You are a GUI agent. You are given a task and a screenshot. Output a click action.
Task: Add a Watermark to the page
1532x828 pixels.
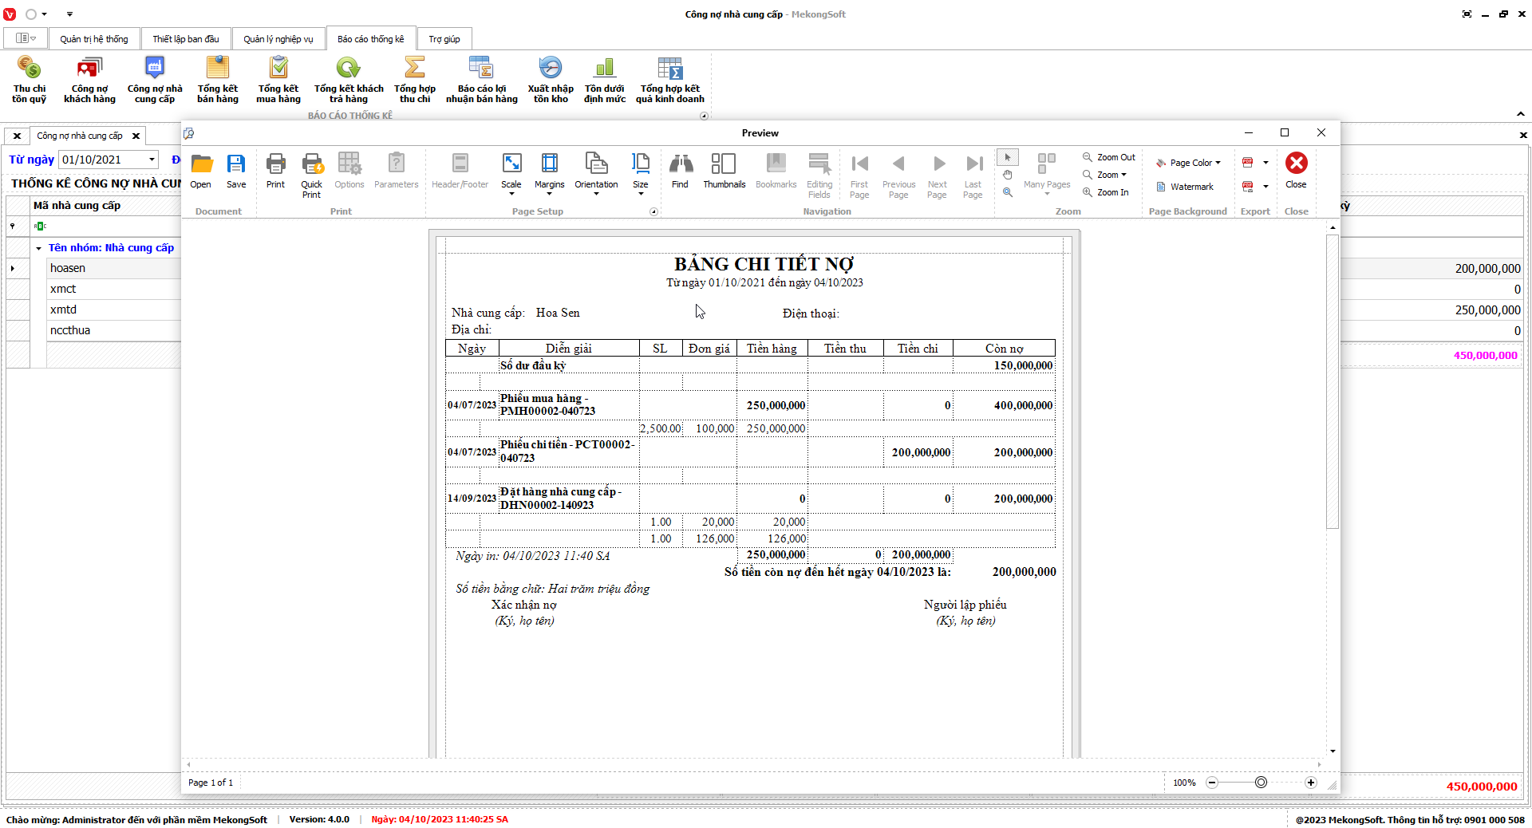pos(1186,187)
